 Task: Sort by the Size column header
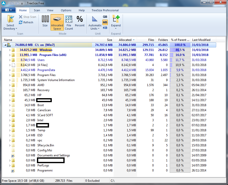click(103, 40)
